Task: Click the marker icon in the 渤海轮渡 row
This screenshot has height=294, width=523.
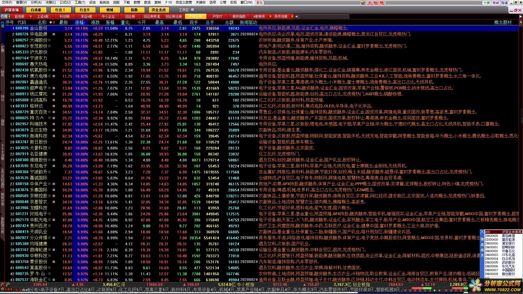Action: 54,250
